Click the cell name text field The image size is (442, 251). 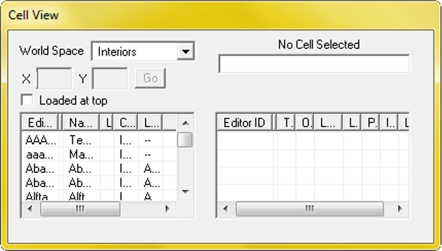tap(314, 64)
